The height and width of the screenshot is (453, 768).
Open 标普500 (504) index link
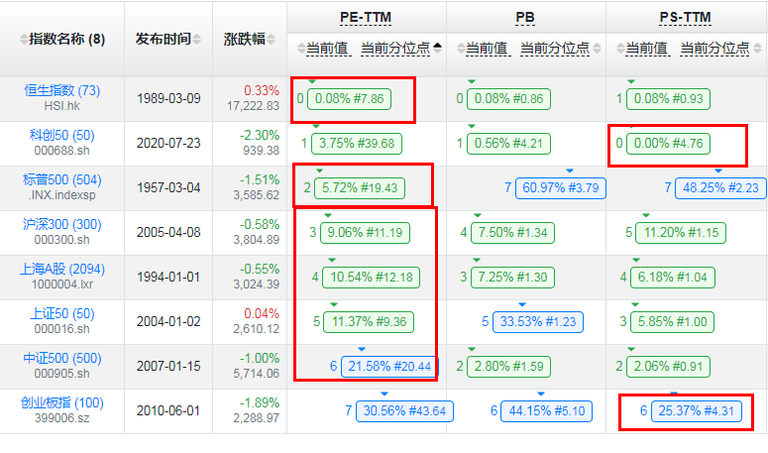click(62, 179)
